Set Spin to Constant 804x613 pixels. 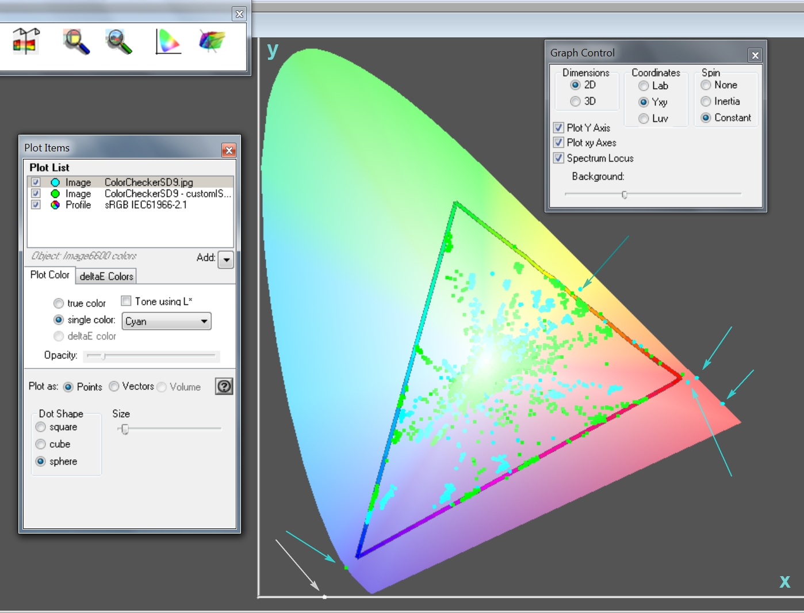[706, 117]
